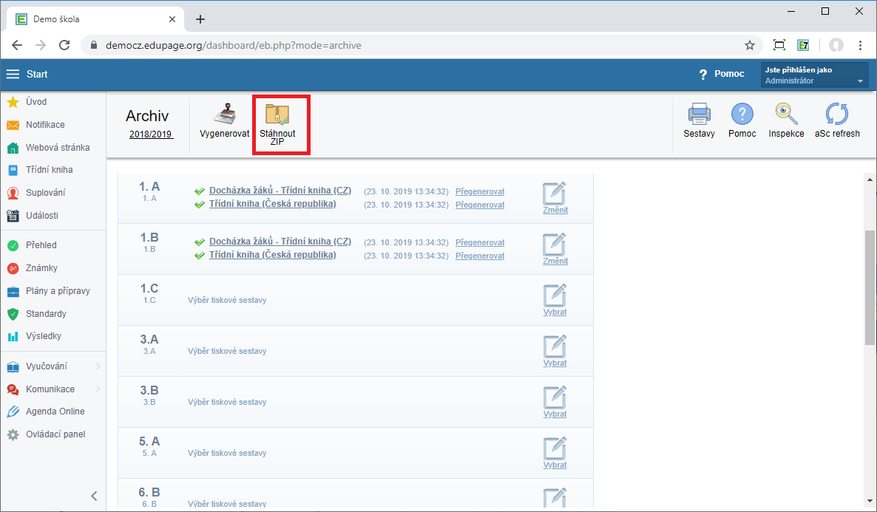This screenshot has height=512, width=877.
Task: Click Výběr tiskové sestavy for 3.A
Action: tap(227, 351)
